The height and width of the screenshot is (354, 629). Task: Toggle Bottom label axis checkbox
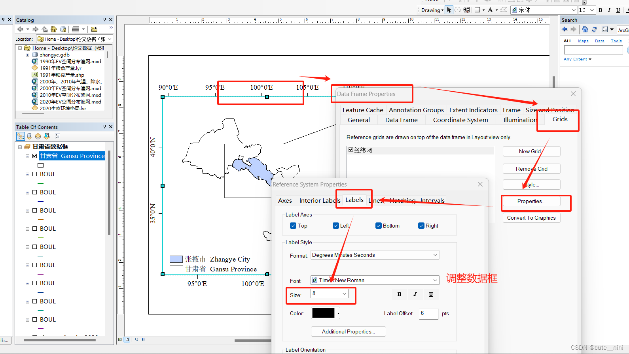(379, 226)
